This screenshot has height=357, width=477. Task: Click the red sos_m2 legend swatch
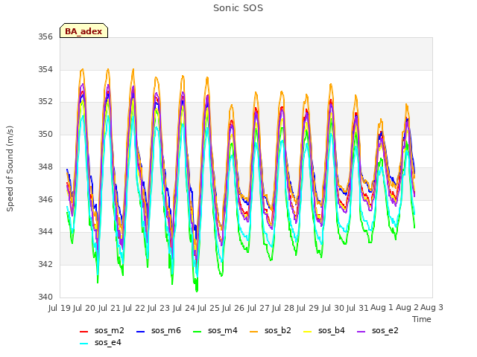pos(84,332)
